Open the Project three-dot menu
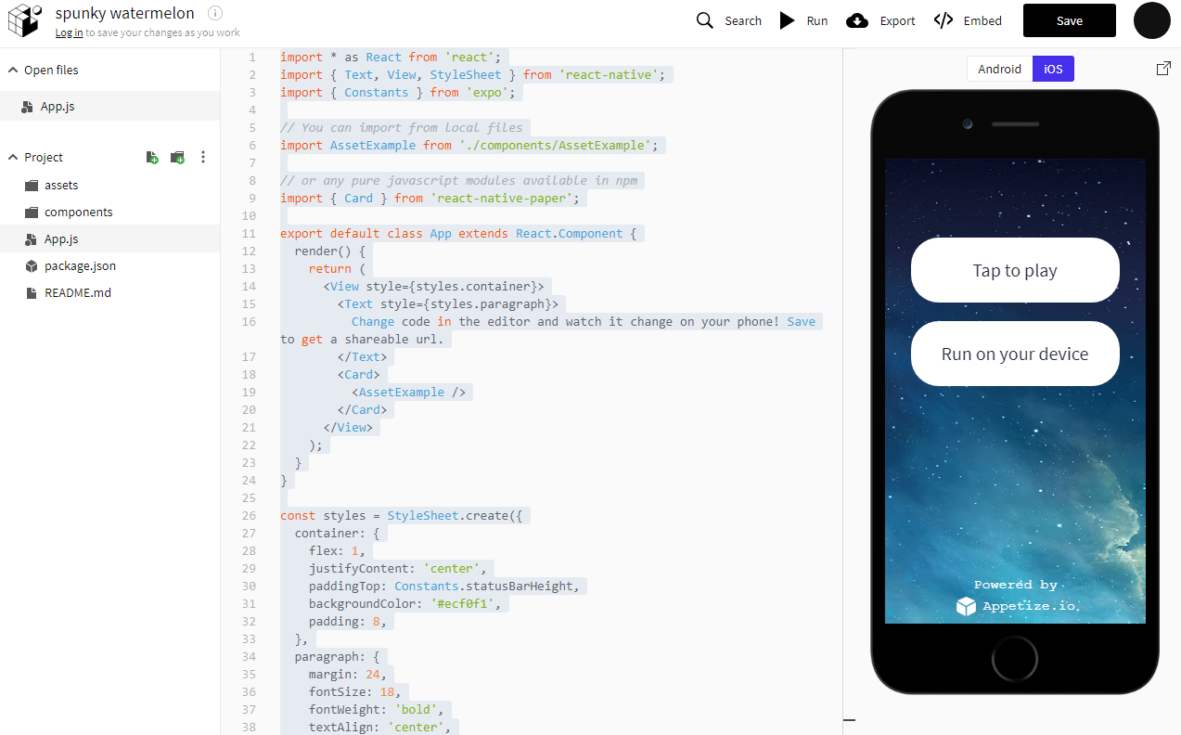This screenshot has height=735, width=1181. [203, 158]
